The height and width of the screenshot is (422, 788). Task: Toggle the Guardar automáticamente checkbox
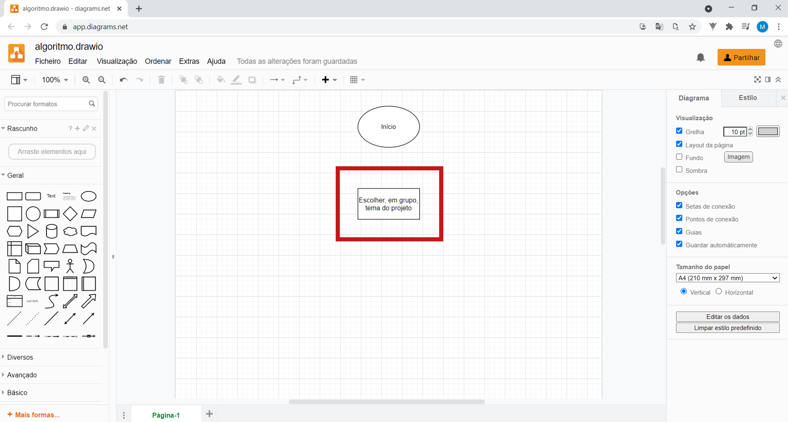click(679, 244)
